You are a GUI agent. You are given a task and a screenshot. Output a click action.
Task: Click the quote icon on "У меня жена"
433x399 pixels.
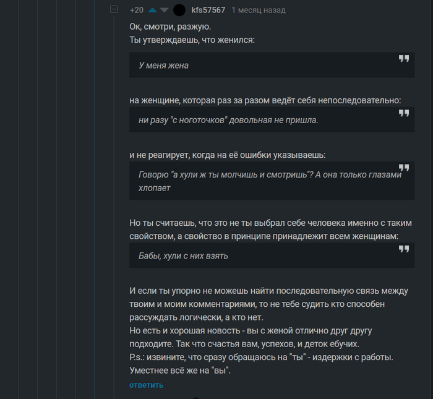point(403,59)
